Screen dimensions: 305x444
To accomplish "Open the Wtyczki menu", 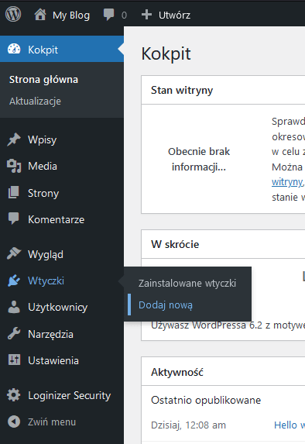I will coord(62,281).
